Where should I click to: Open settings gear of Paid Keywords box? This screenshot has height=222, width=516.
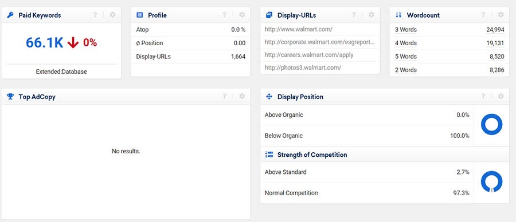[112, 15]
